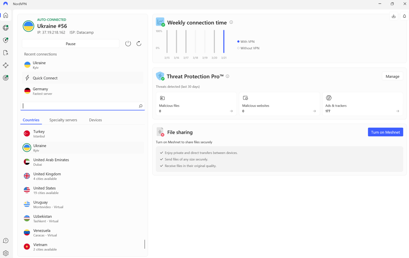
Task: Click the 'With VPN' legend entry
Action: pyautogui.click(x=246, y=42)
